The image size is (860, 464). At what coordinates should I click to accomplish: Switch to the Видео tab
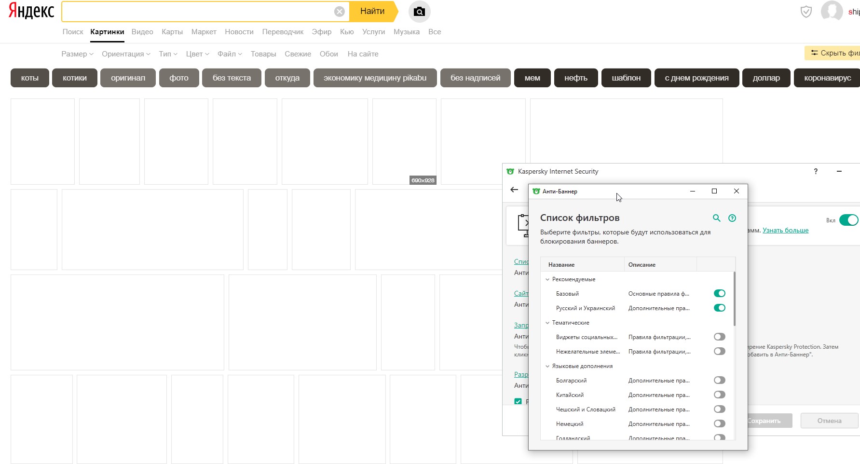click(142, 32)
